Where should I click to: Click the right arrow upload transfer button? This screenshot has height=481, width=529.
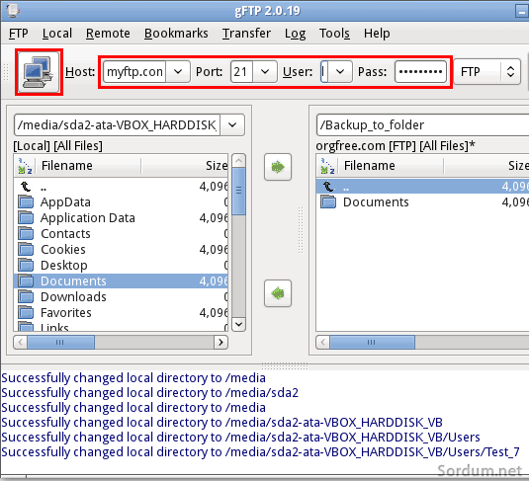[x=278, y=167]
